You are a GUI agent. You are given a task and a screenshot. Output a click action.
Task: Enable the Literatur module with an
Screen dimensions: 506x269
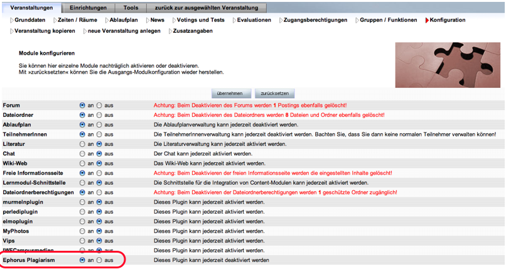[82, 144]
